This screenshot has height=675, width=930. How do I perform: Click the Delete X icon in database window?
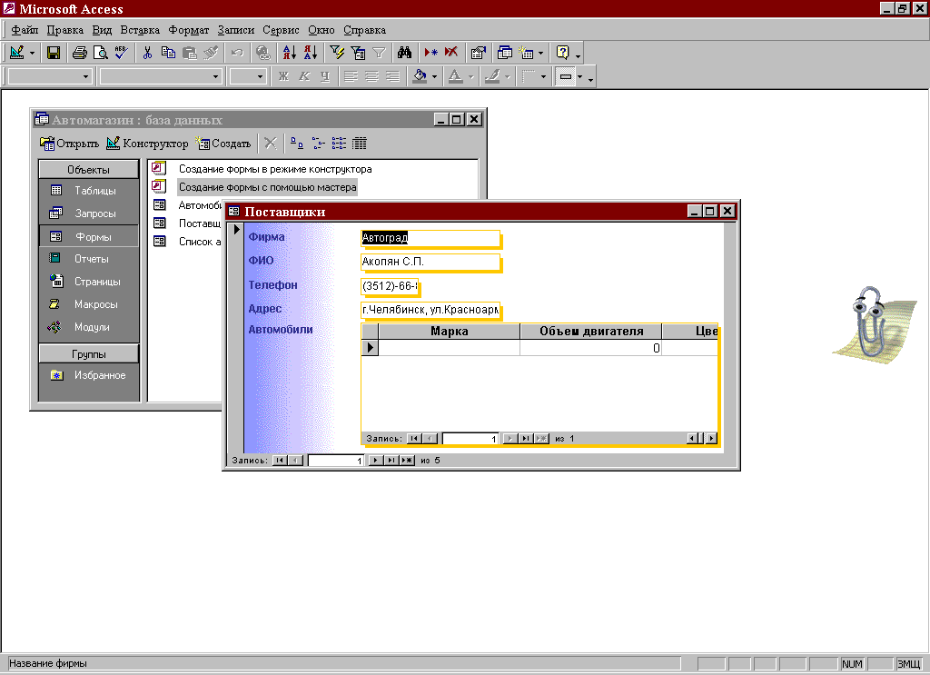click(x=271, y=143)
